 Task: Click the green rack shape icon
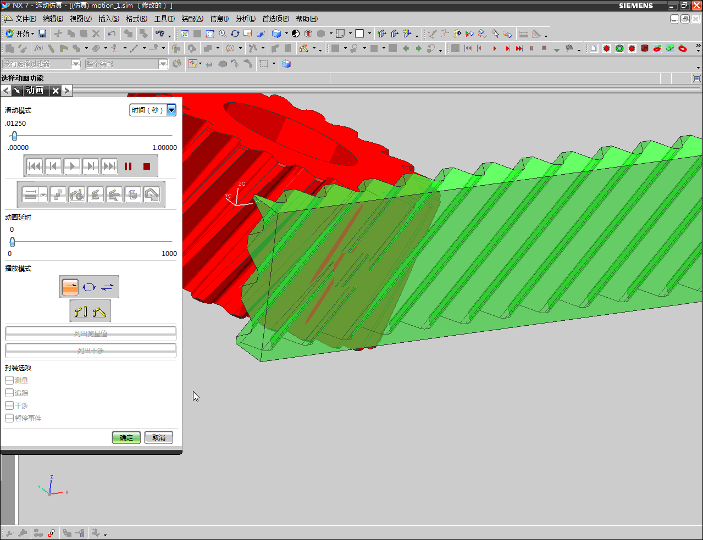click(670, 48)
